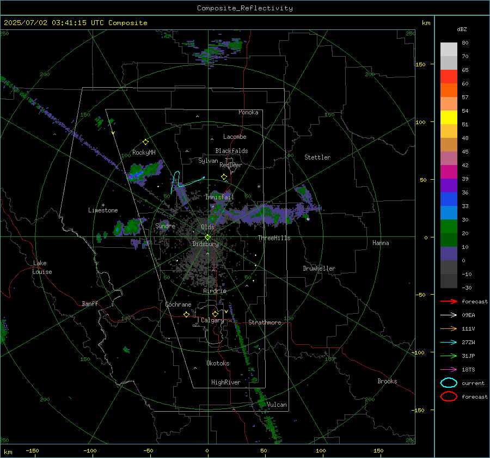
Task: Click the Innisfail town label
Action: click(x=219, y=197)
